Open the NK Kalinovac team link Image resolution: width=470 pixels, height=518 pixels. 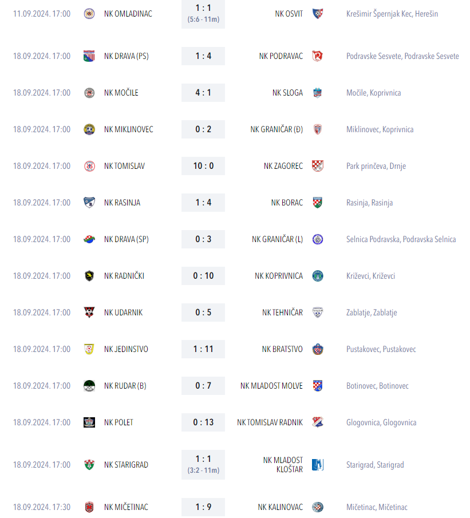(x=281, y=507)
